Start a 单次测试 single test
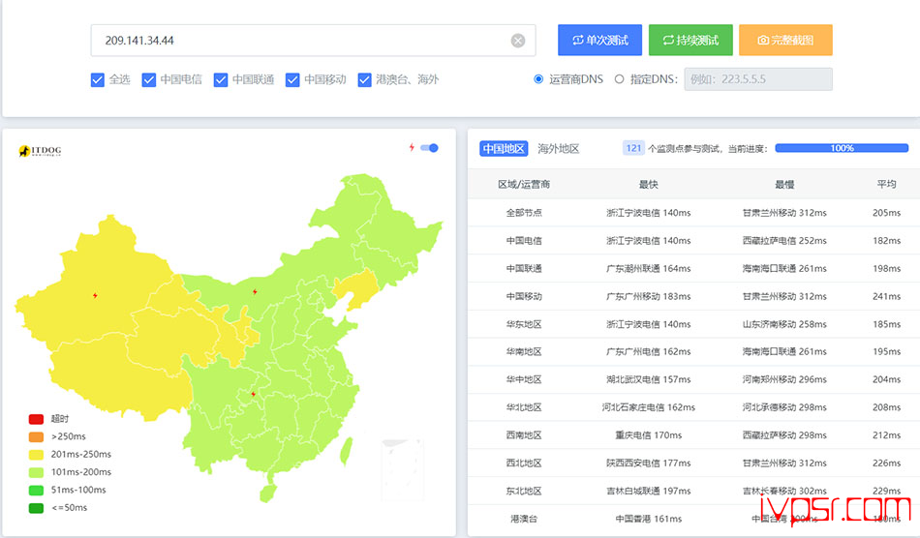The image size is (920, 538). coord(599,40)
